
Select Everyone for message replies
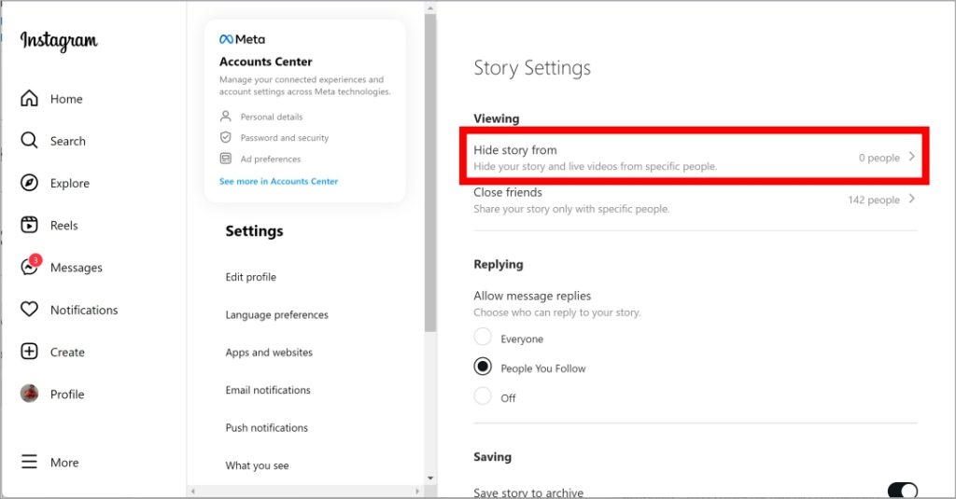483,337
